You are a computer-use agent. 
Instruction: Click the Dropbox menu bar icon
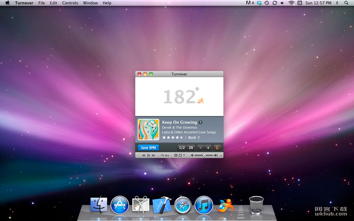click(x=259, y=3)
